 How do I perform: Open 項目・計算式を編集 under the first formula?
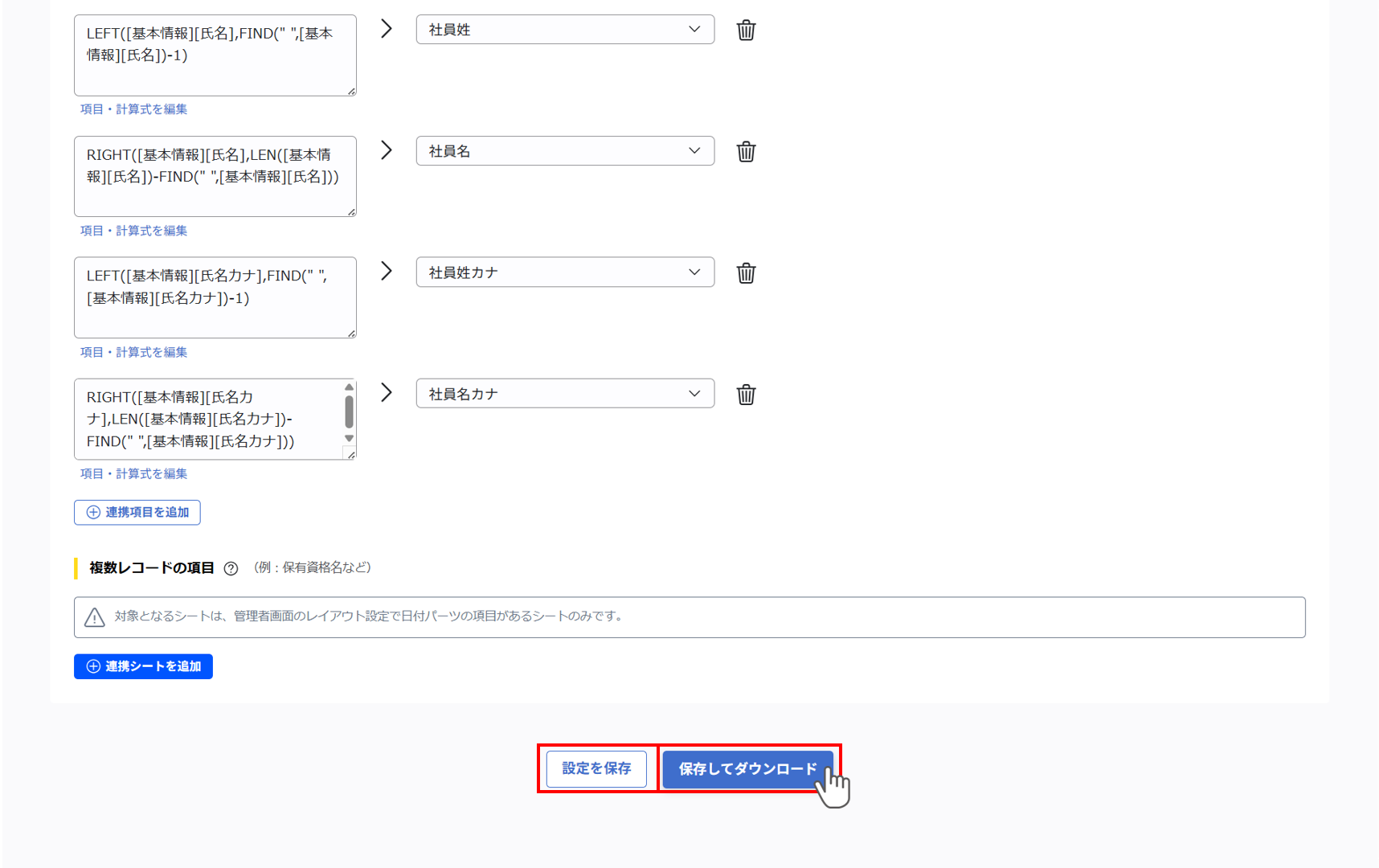pyautogui.click(x=133, y=109)
